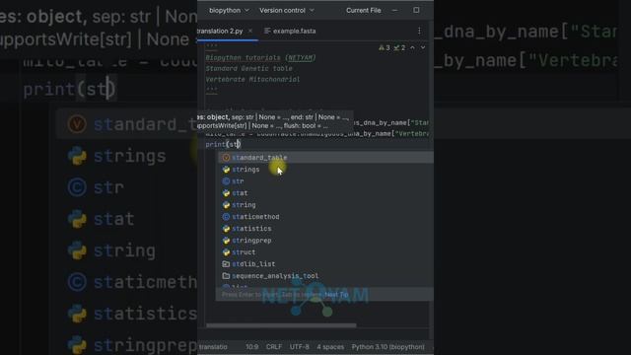Click the folder icon beside sequence_analysis_tool
The height and width of the screenshot is (355, 631).
(x=226, y=276)
